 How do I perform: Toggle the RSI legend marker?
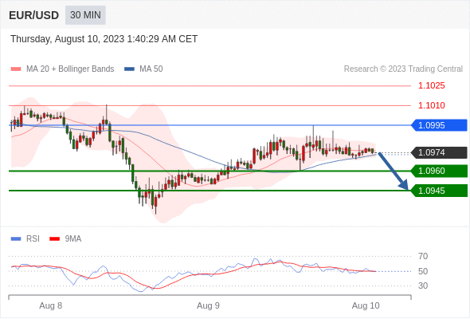click(16, 239)
